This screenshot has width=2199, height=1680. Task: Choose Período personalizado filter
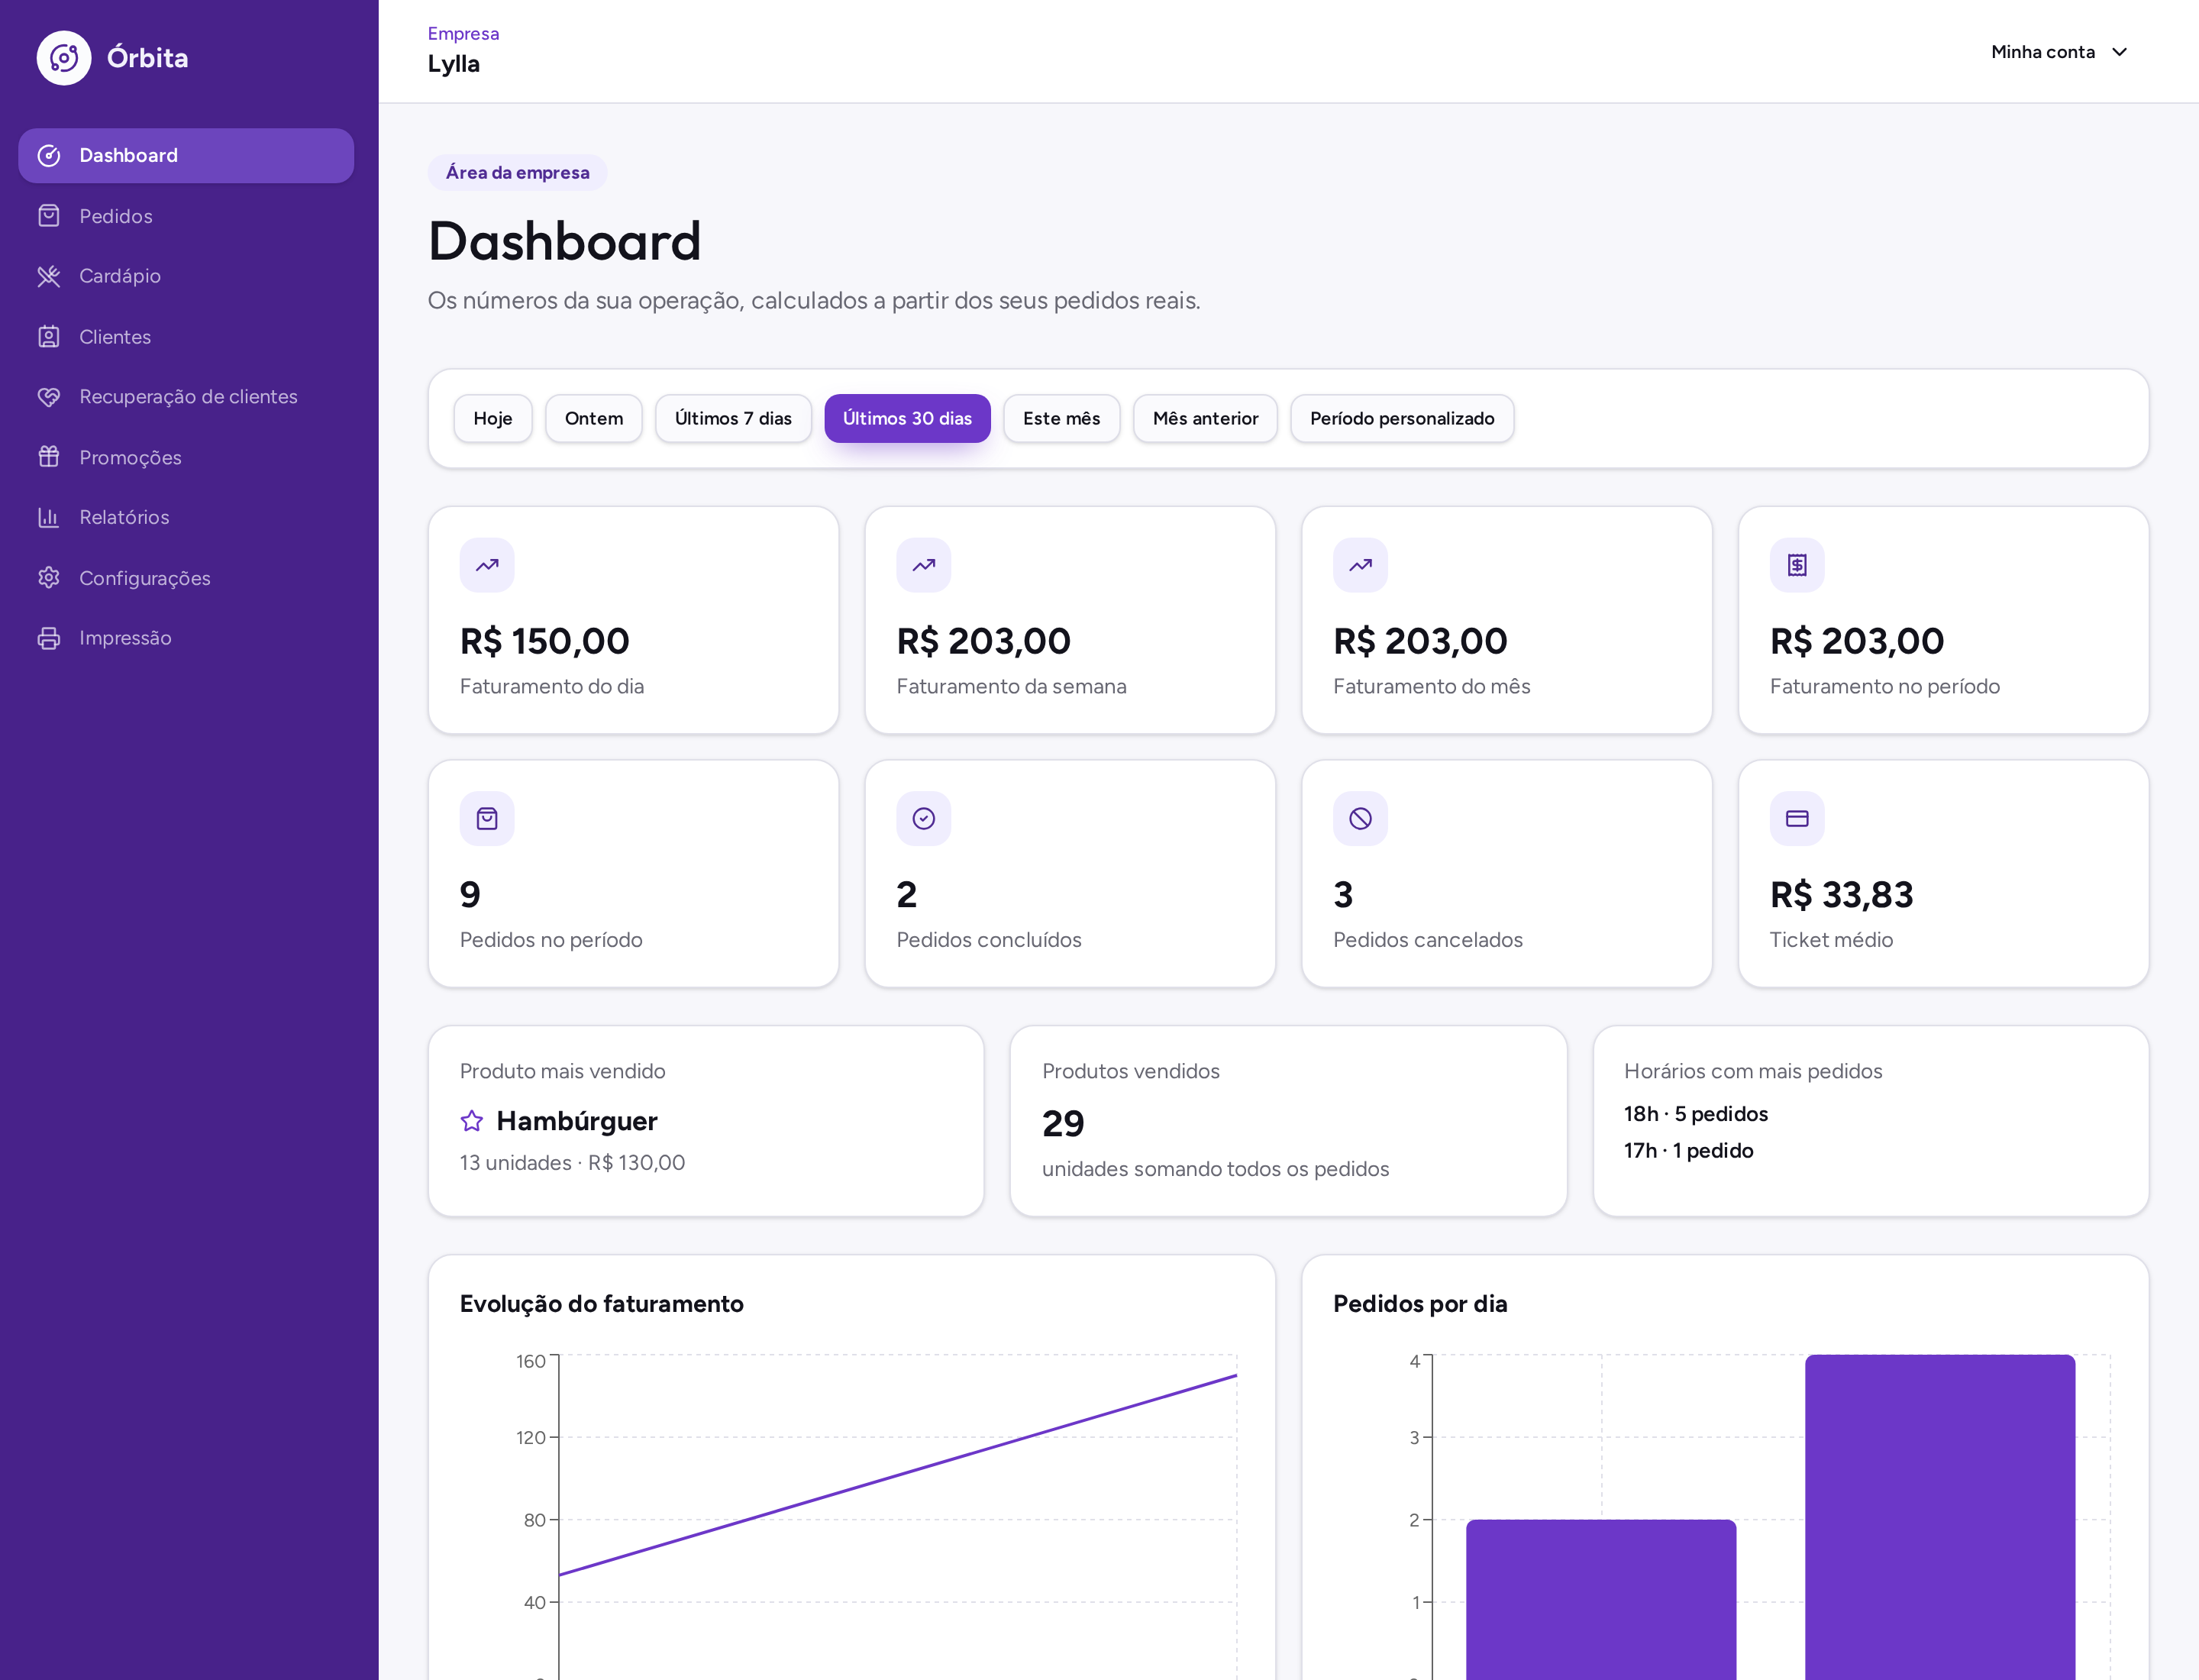(1402, 418)
